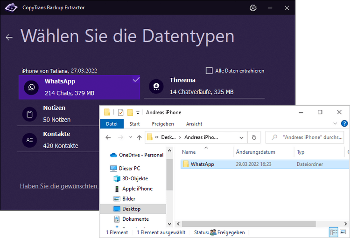Open the Datei tab in Explorer
Image resolution: width=350 pixels, height=238 pixels.
tap(112, 124)
